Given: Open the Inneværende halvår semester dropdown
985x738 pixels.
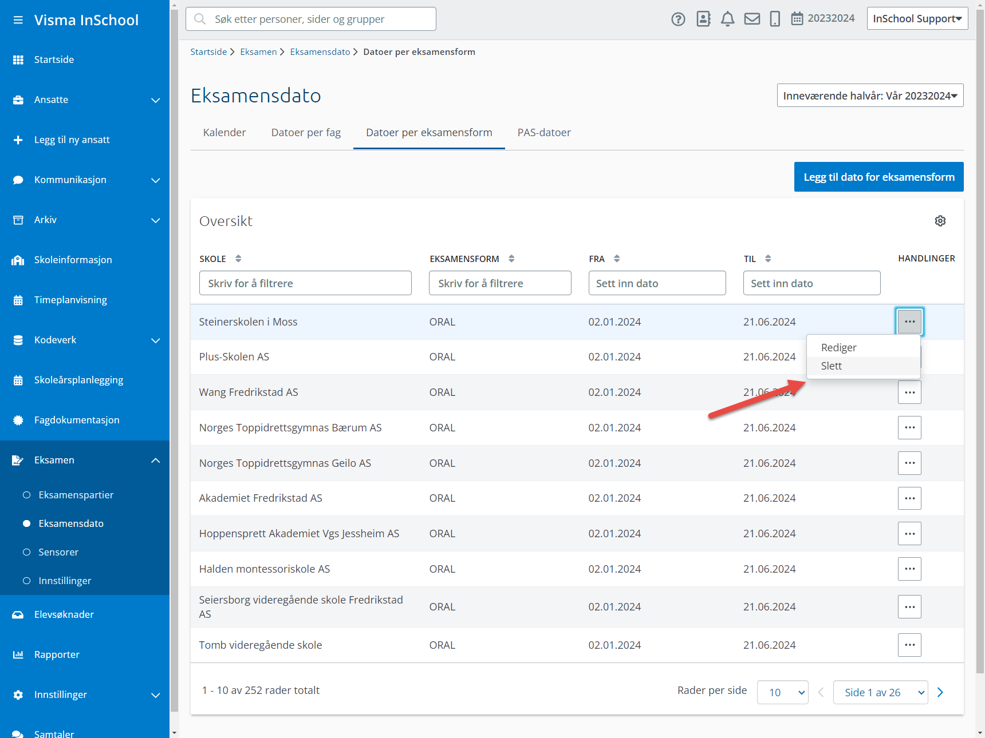Looking at the screenshot, I should [870, 96].
